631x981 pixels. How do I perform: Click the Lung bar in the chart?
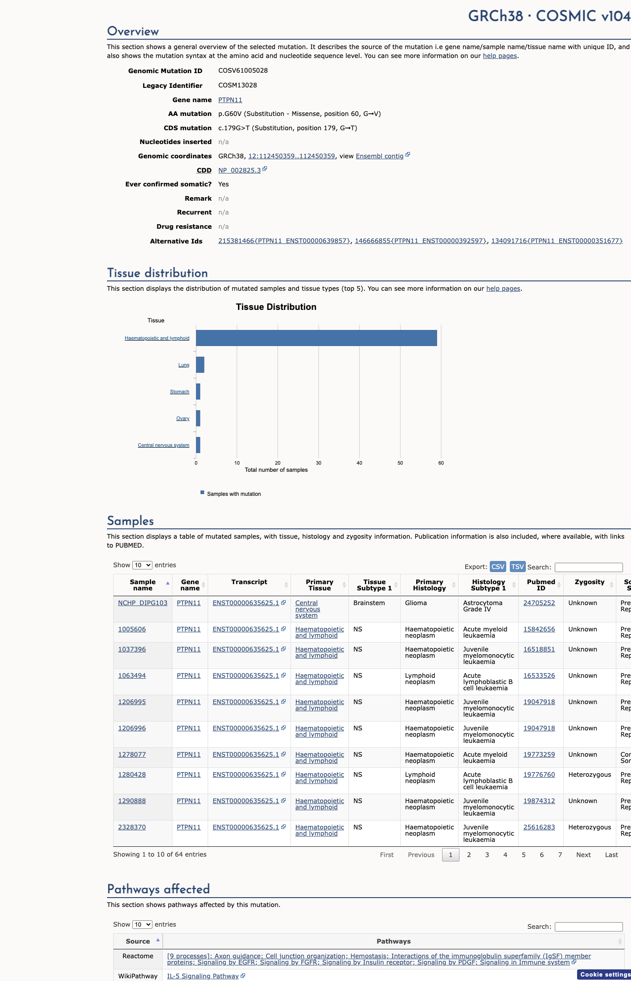[x=200, y=365]
